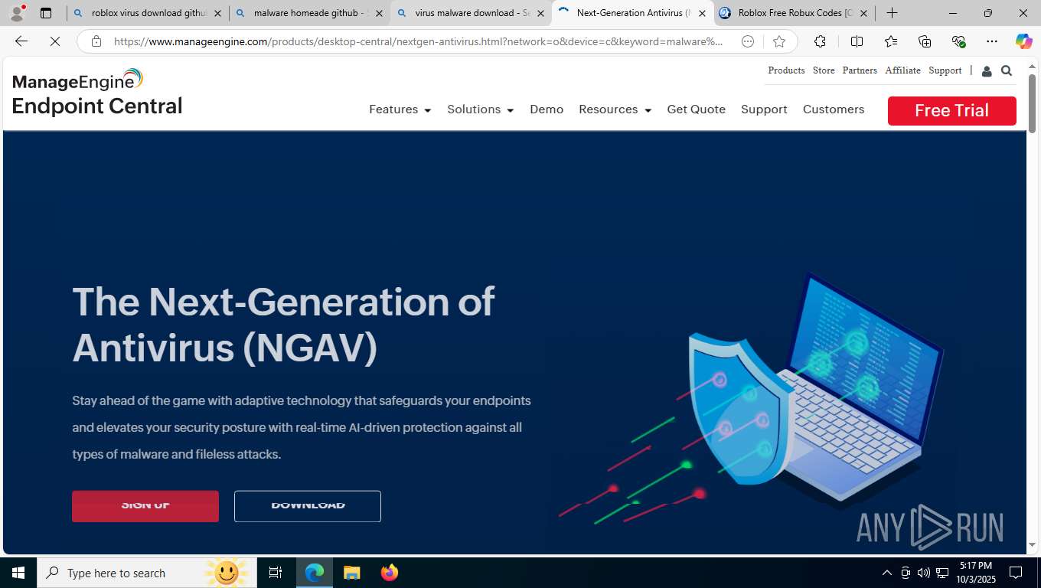
Task: Open the split screen icon
Action: click(857, 41)
